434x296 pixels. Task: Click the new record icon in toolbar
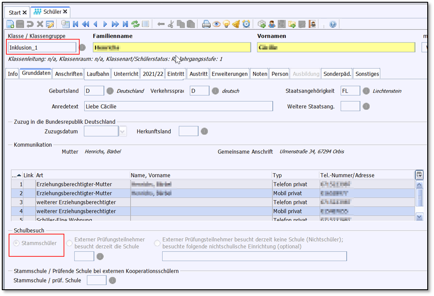coord(10,24)
